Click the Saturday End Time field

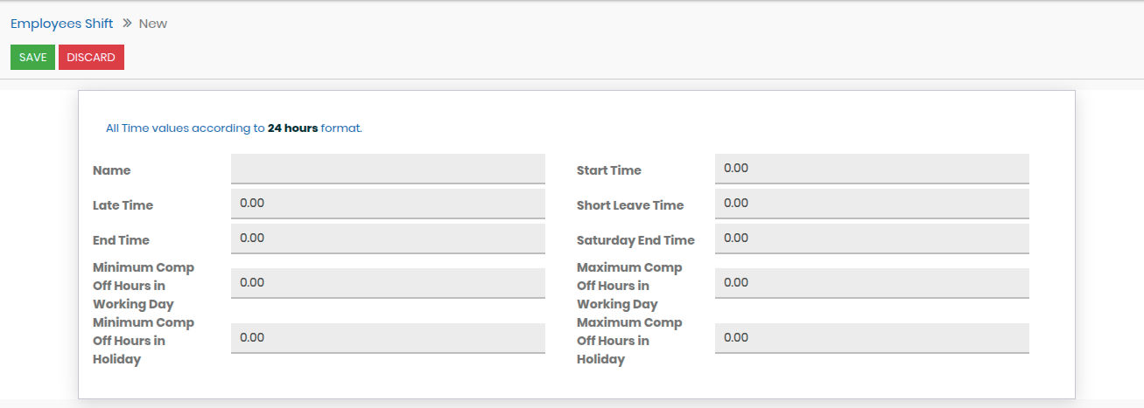tap(871, 239)
